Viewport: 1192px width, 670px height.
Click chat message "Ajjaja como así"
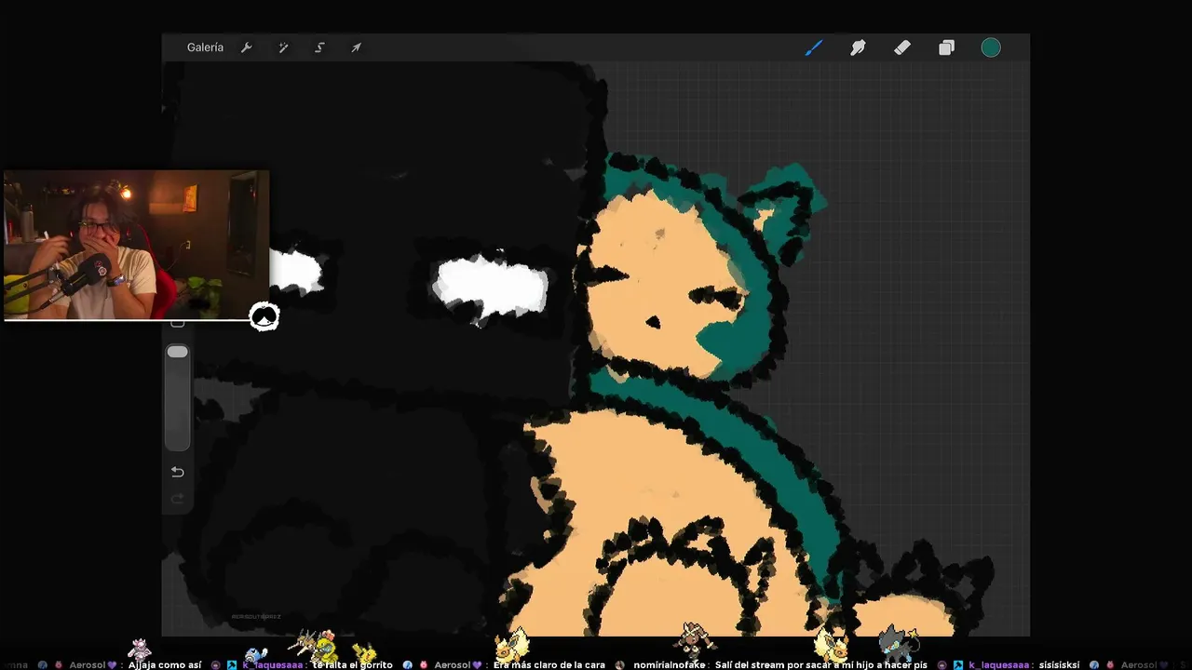(165, 665)
